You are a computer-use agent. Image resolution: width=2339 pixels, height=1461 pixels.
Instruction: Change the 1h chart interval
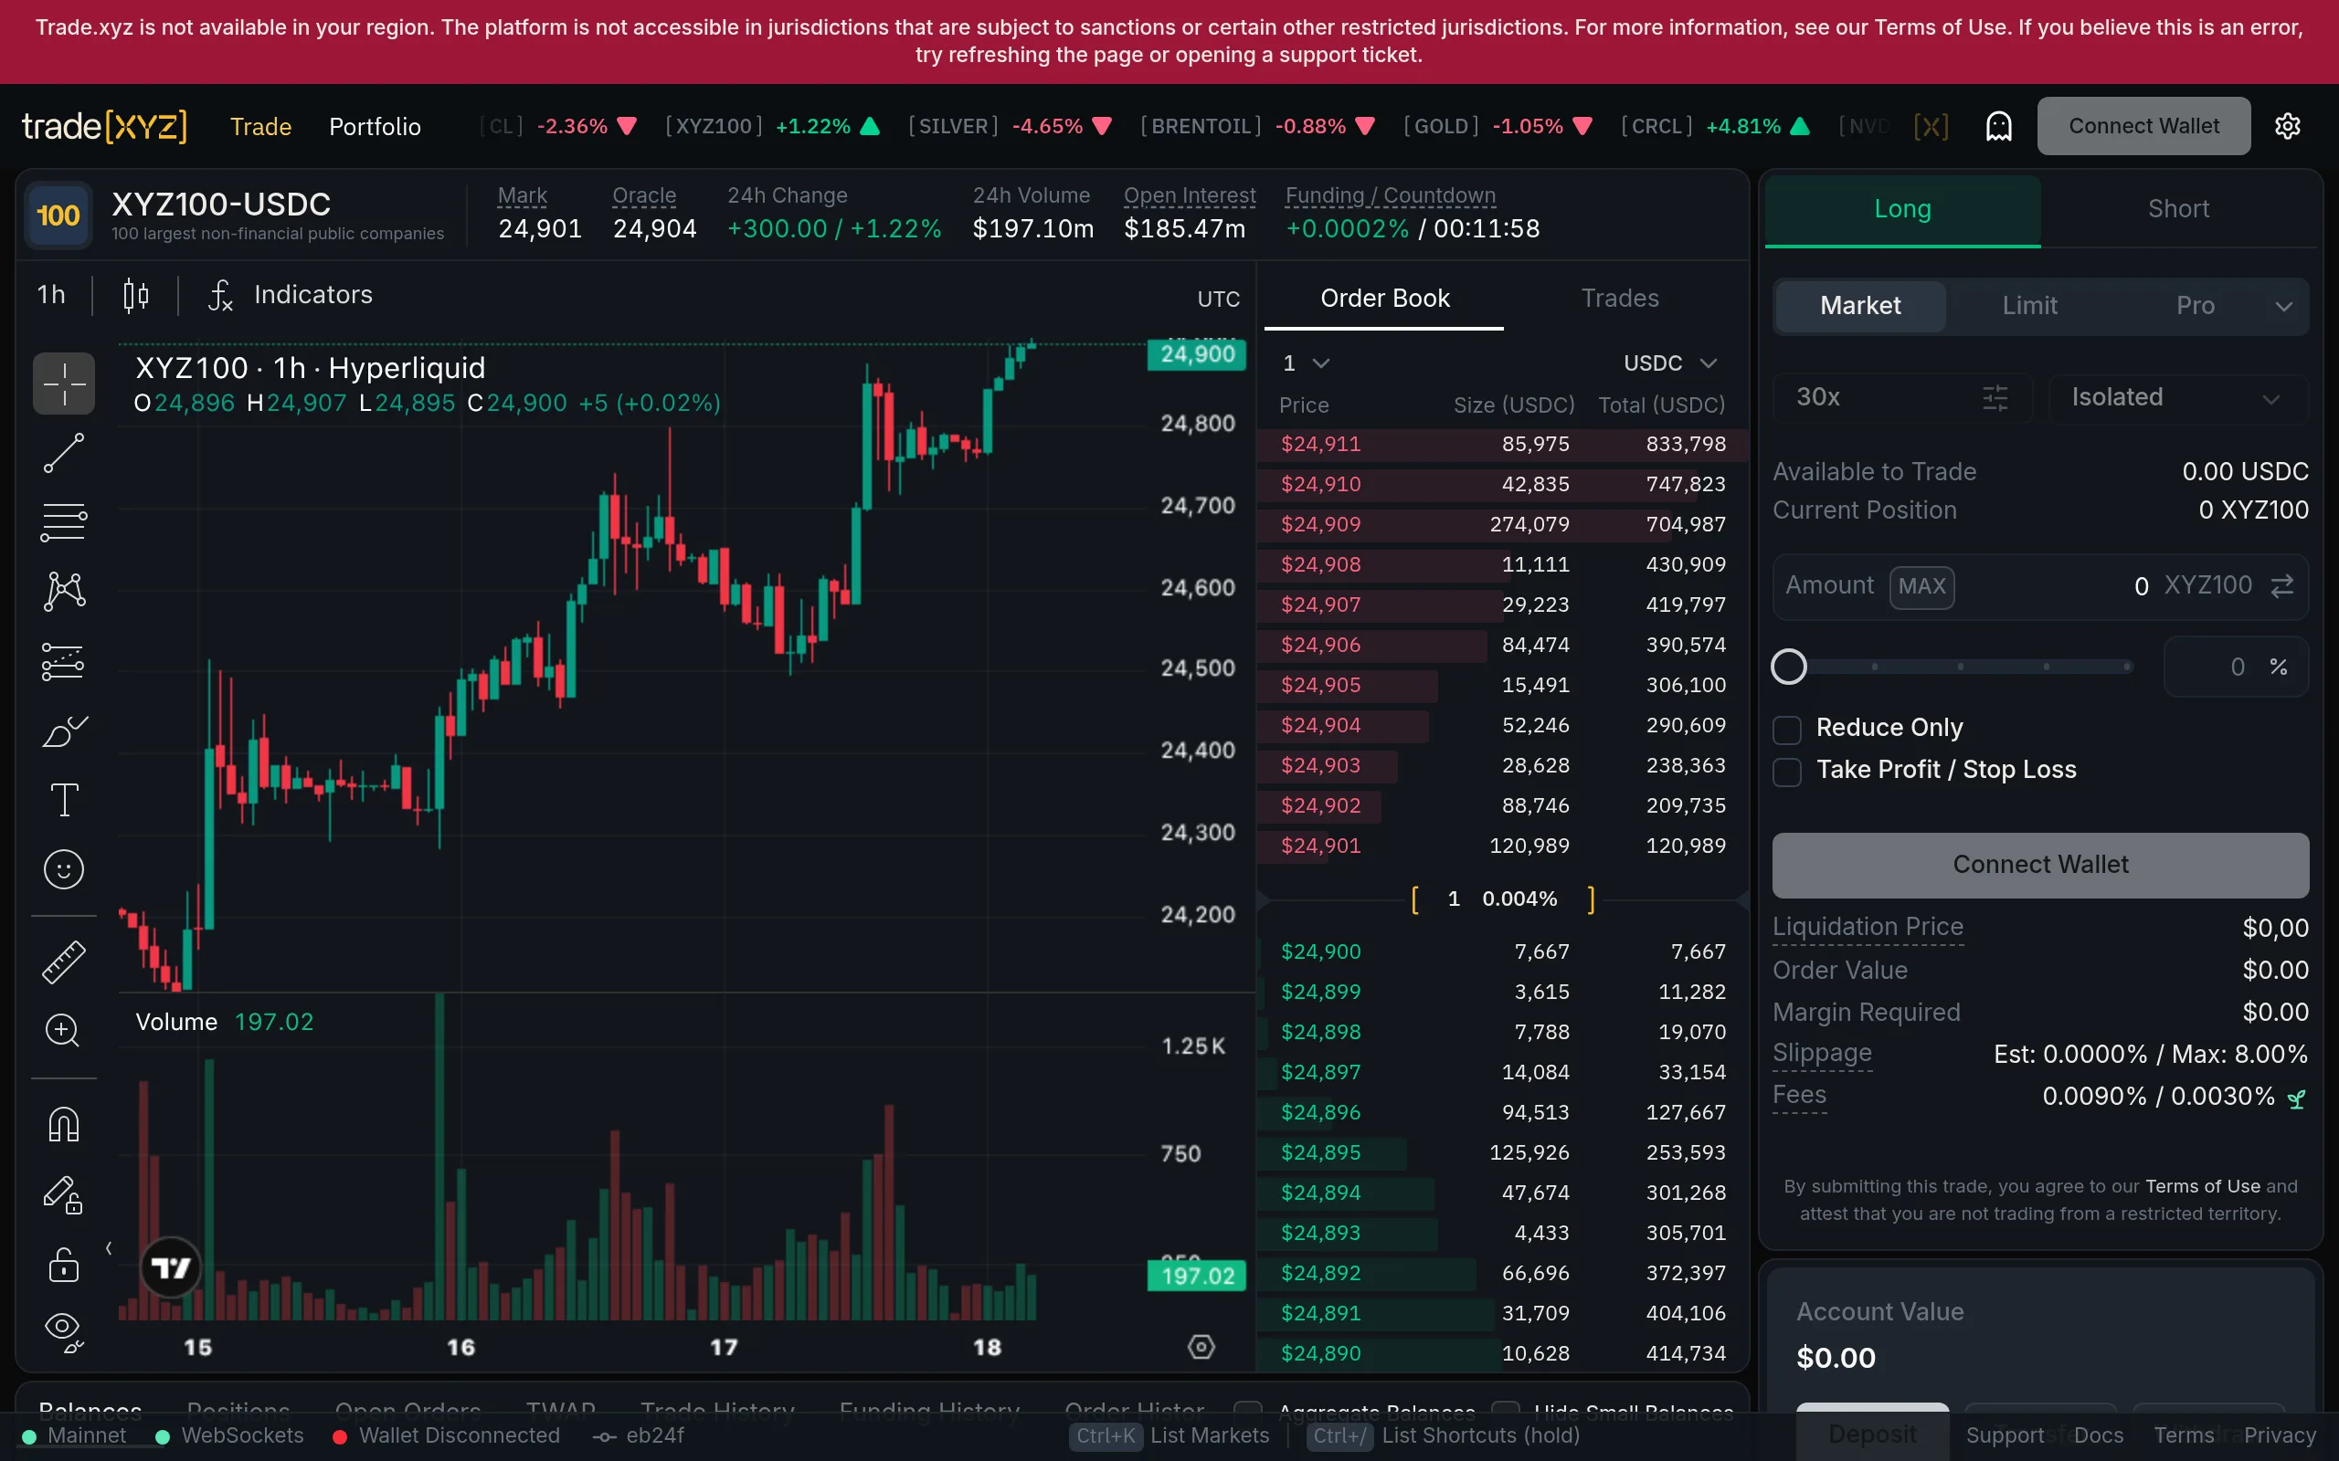[x=51, y=295]
